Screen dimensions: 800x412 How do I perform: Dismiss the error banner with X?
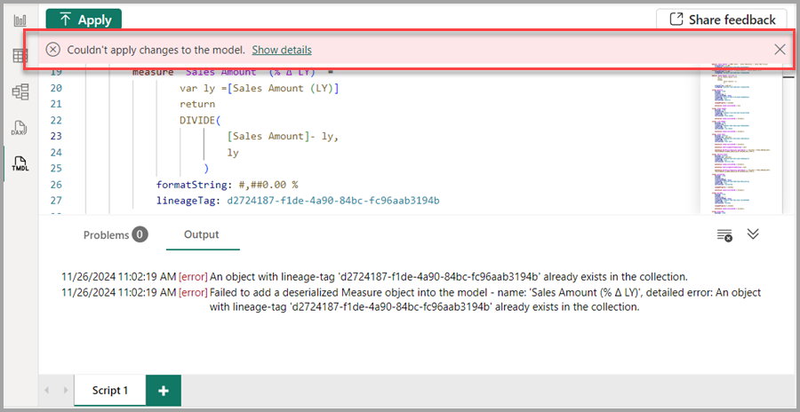click(780, 50)
